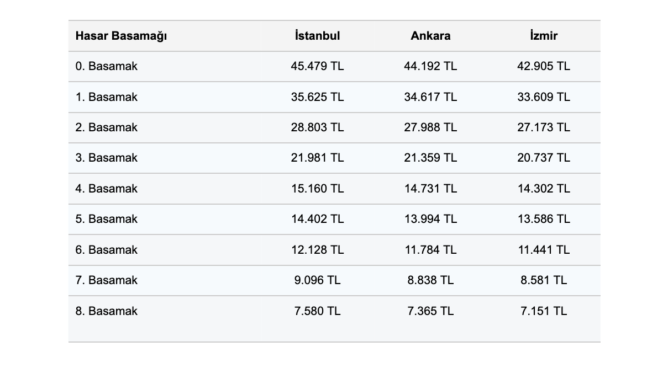The height and width of the screenshot is (379, 647).
Task: Click the 13.586 TL İzmir cell
Action: click(x=543, y=220)
